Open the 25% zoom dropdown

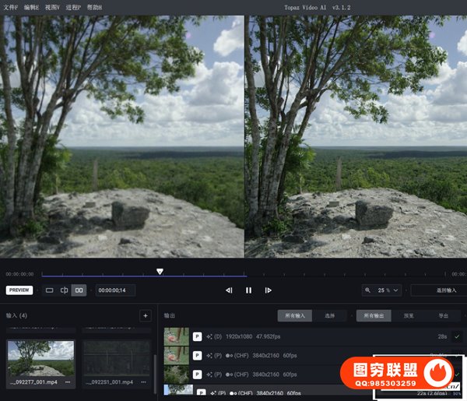tap(382, 290)
